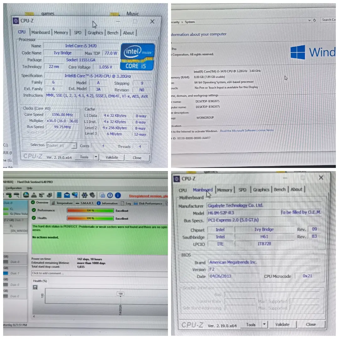Click the blue circled 'i' about icon
Viewport: 339px width, 339px height.
[118, 196]
